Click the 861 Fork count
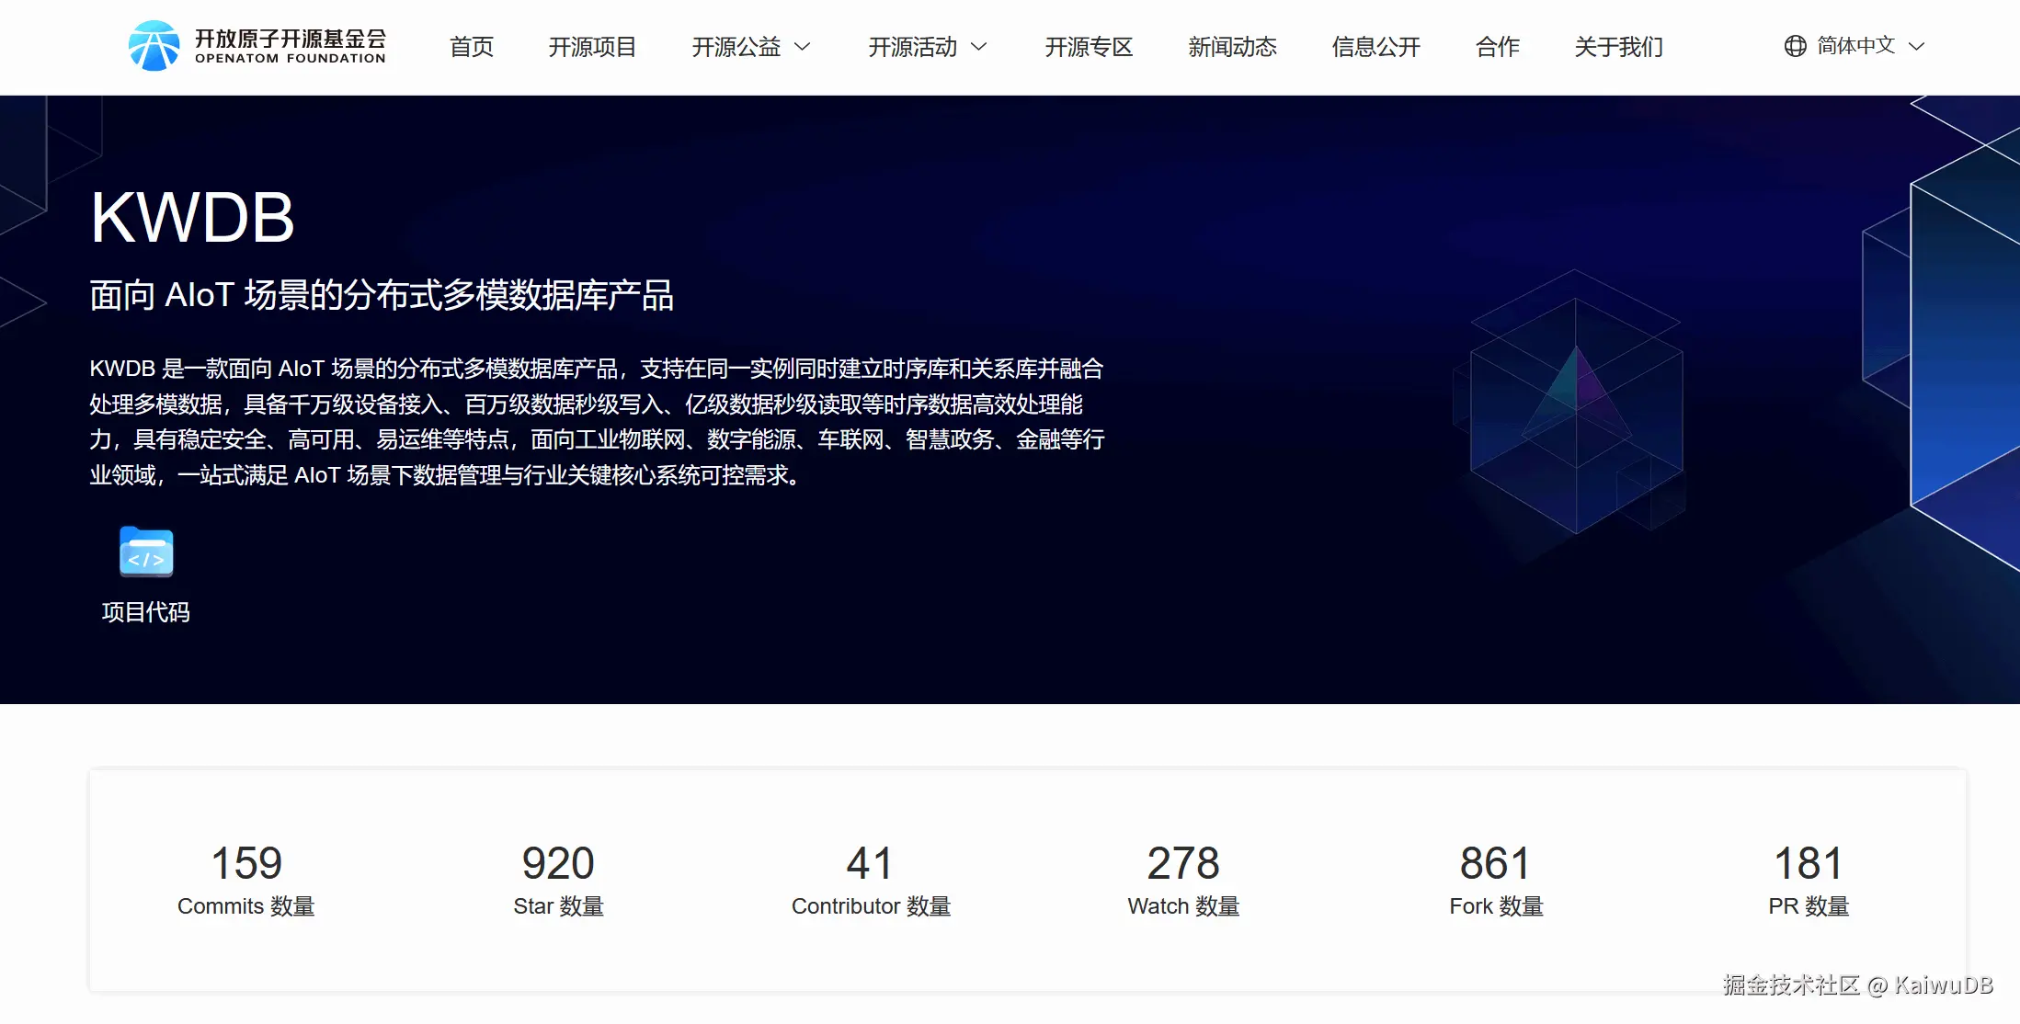The height and width of the screenshot is (1024, 2020). pyautogui.click(x=1496, y=863)
